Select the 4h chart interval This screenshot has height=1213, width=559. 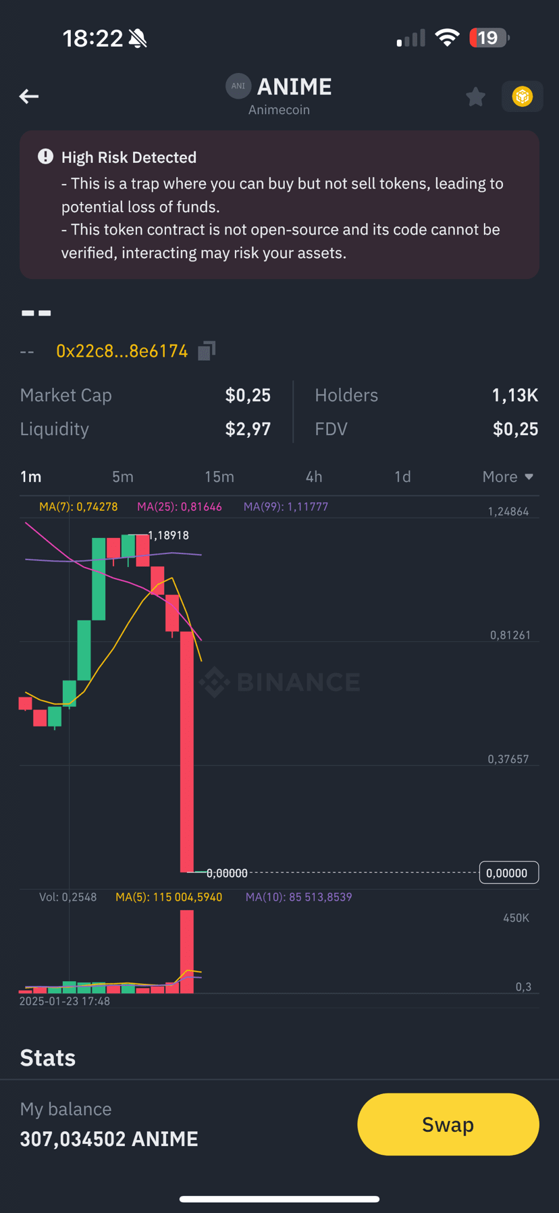tap(314, 476)
